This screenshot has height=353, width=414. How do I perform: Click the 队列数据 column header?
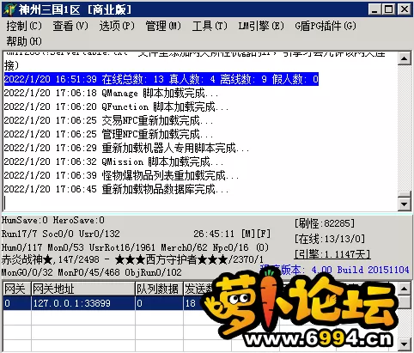point(159,289)
